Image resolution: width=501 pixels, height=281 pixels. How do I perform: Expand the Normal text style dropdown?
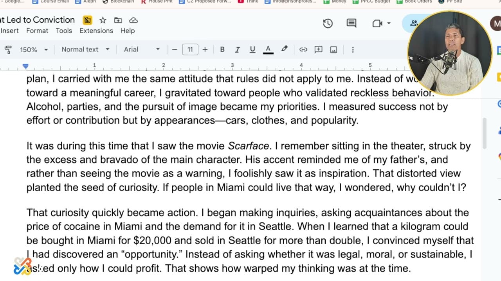[x=85, y=50]
